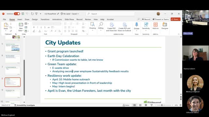Switch to Reading View icon

[146, 105]
